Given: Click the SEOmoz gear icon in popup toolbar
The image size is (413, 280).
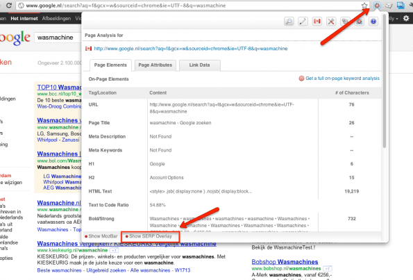Looking at the screenshot, I should (360, 21).
